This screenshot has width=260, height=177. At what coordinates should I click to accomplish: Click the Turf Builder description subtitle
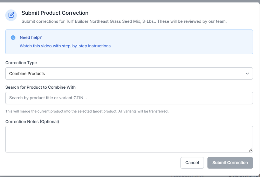pyautogui.click(x=124, y=21)
